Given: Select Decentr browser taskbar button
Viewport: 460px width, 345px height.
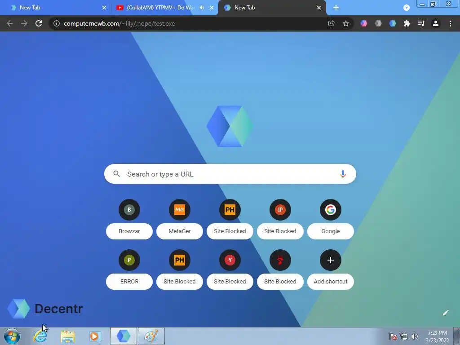Looking at the screenshot, I should tap(124, 336).
